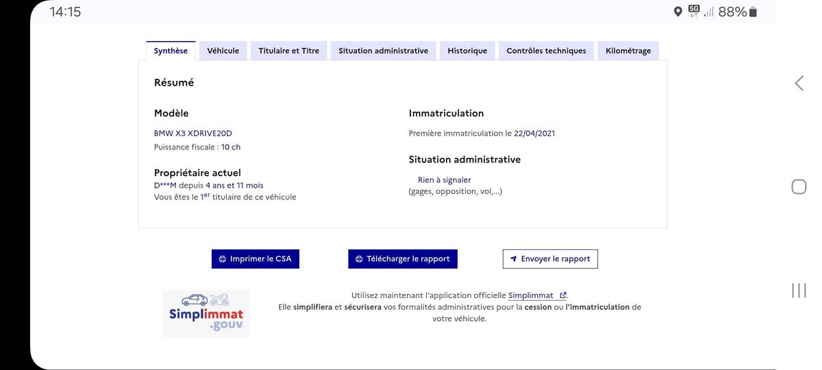Screen dimensions: 822x370
Task: Click the Télécharger le rapport button
Action: [x=403, y=259]
